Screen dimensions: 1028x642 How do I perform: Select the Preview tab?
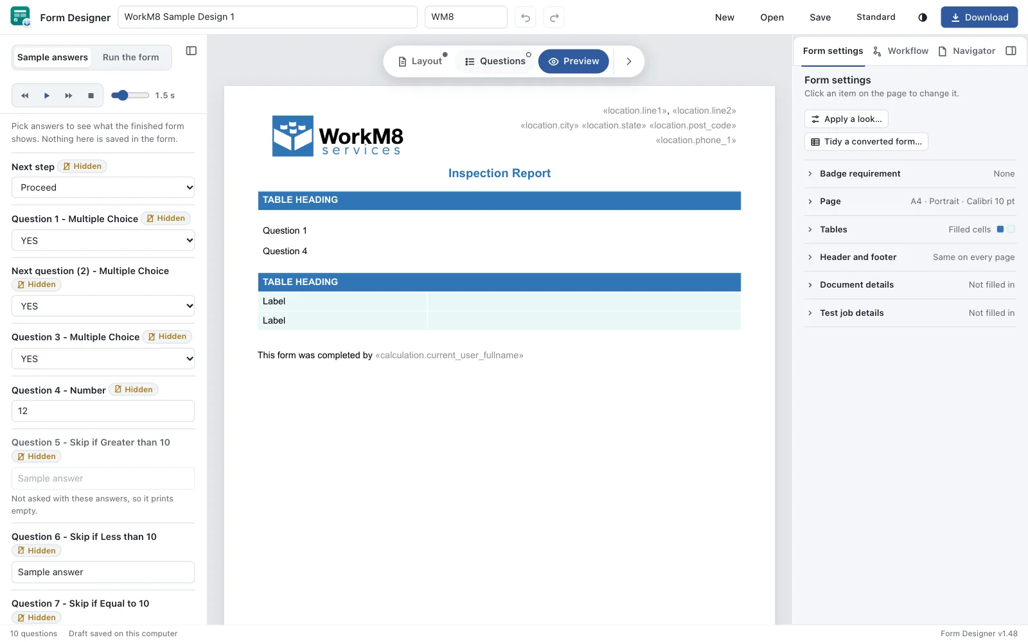(573, 61)
